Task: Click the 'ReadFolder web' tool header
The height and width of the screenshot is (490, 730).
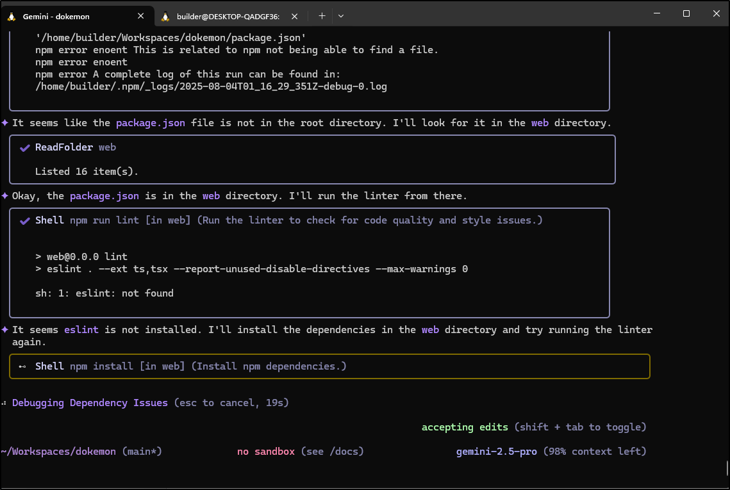Action: coord(76,147)
